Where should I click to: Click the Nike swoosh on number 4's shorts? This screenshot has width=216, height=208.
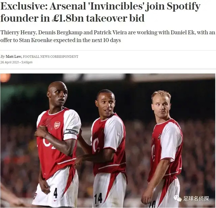pyautogui.click(x=55, y=201)
